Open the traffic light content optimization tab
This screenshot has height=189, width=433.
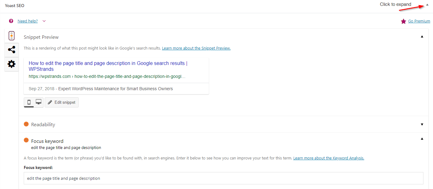click(12, 36)
